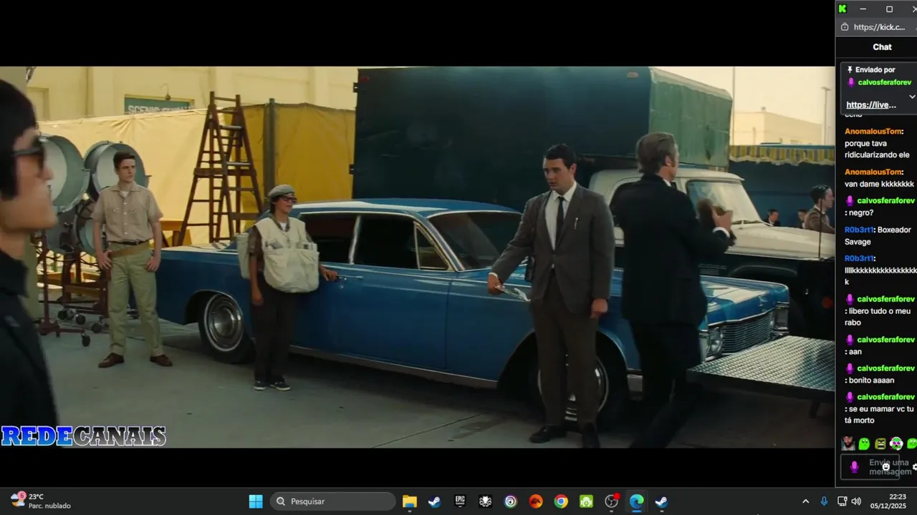Switch to Microsoft Edge on the taskbar
Image resolution: width=917 pixels, height=515 pixels.
coord(636,501)
